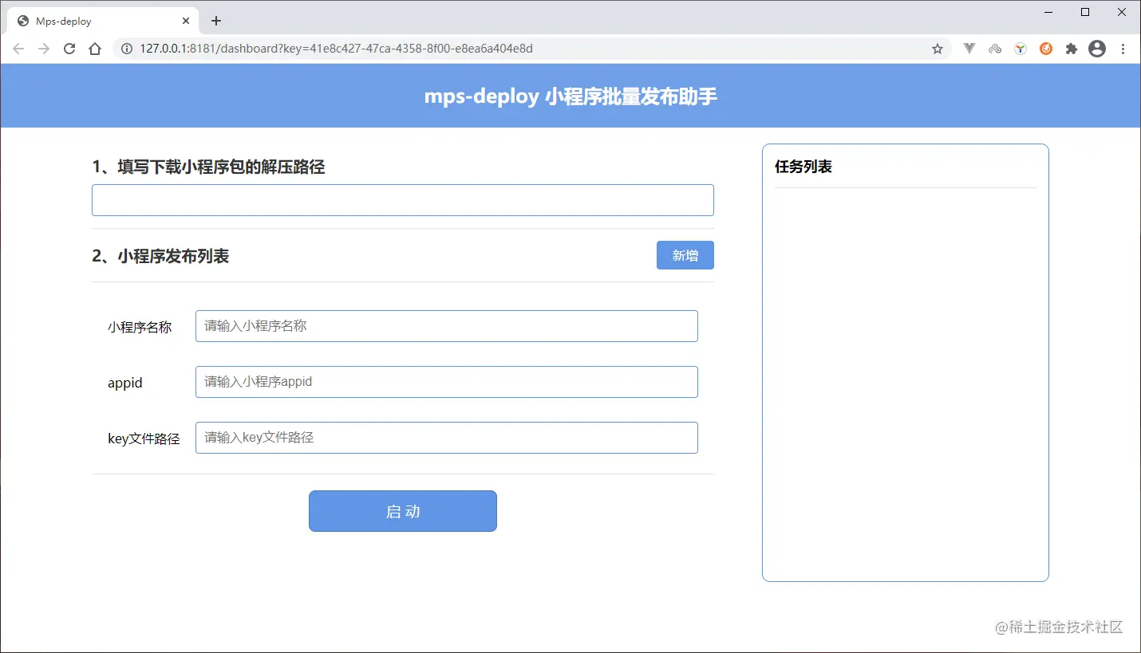The width and height of the screenshot is (1141, 653).
Task: Open the extensions puzzle piece menu
Action: click(1072, 48)
